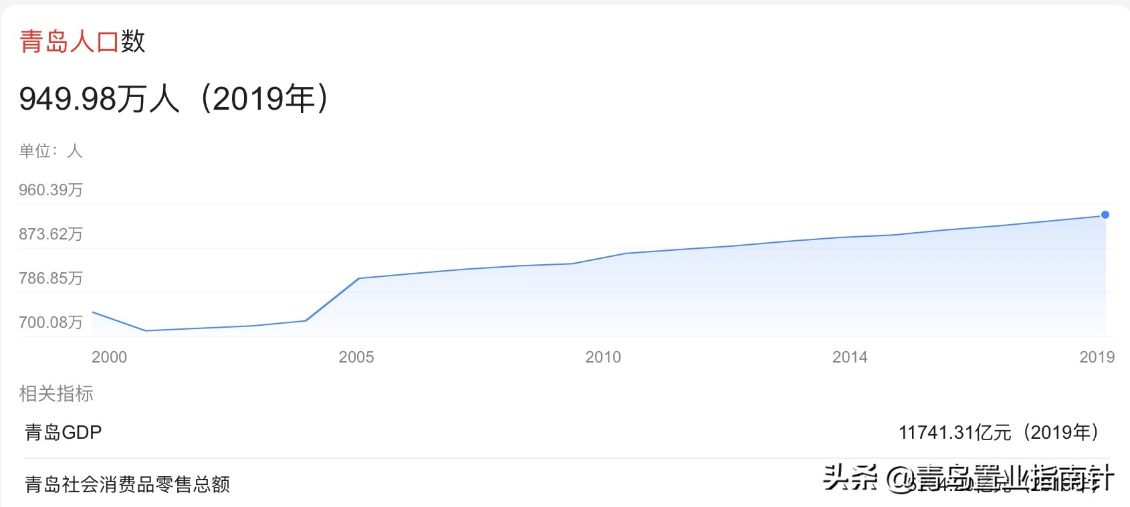This screenshot has width=1130, height=507.
Task: Click the 700.08万 y-axis label
Action: pyautogui.click(x=51, y=322)
